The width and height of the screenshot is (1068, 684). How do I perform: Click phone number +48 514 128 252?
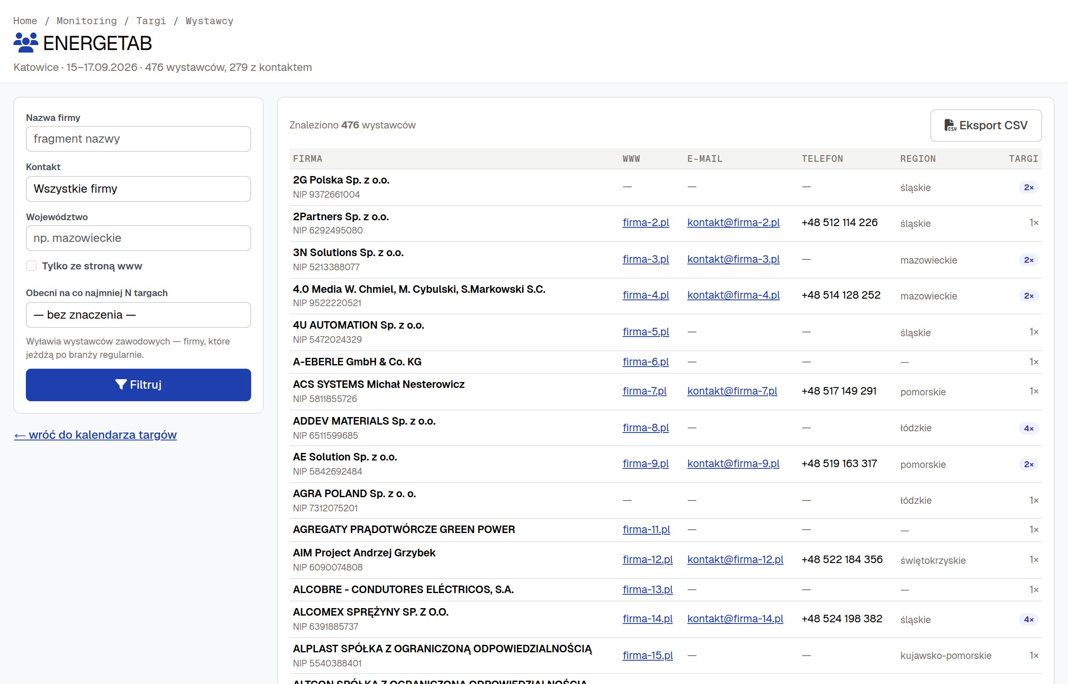click(841, 295)
